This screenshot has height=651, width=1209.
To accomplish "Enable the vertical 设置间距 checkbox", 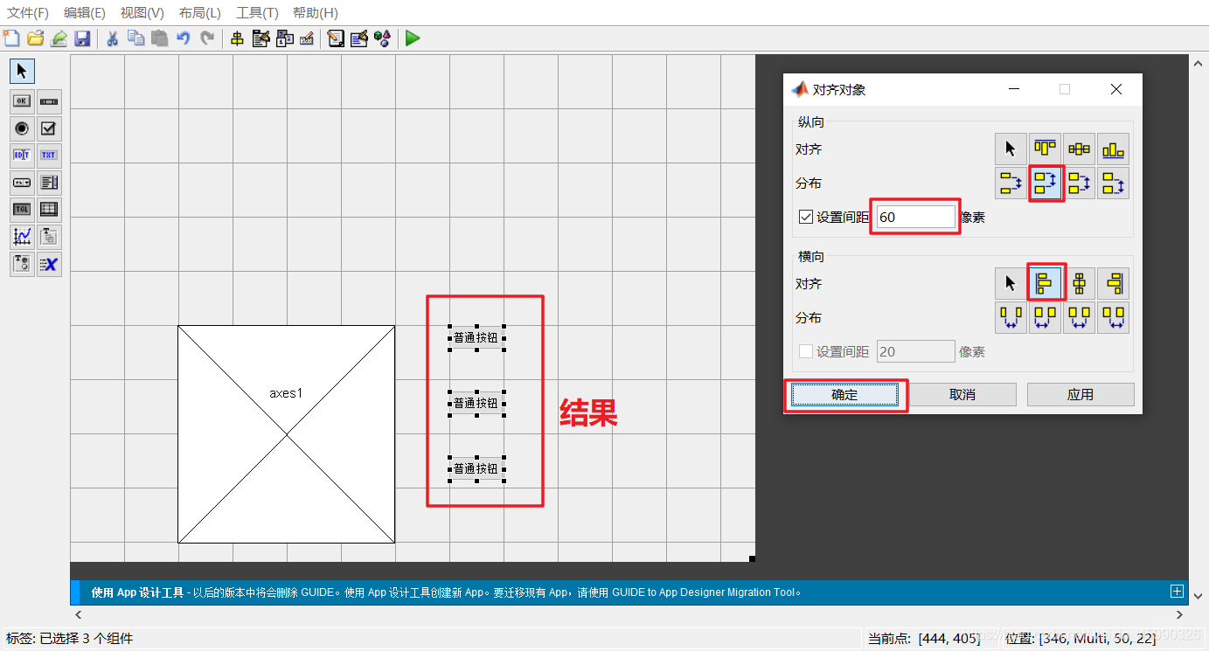I will coord(806,216).
